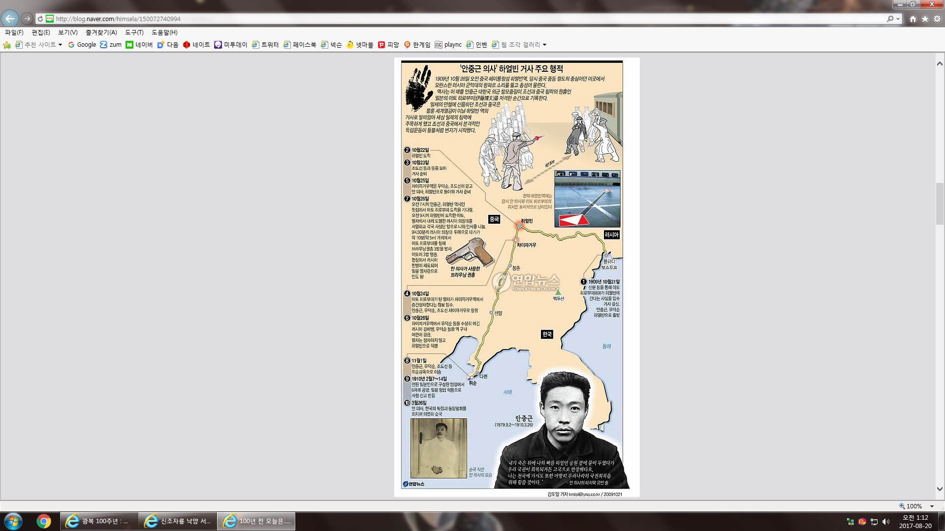Open the 한게임 favorite link
Viewport: 945px width, 531px height.
pos(417,45)
